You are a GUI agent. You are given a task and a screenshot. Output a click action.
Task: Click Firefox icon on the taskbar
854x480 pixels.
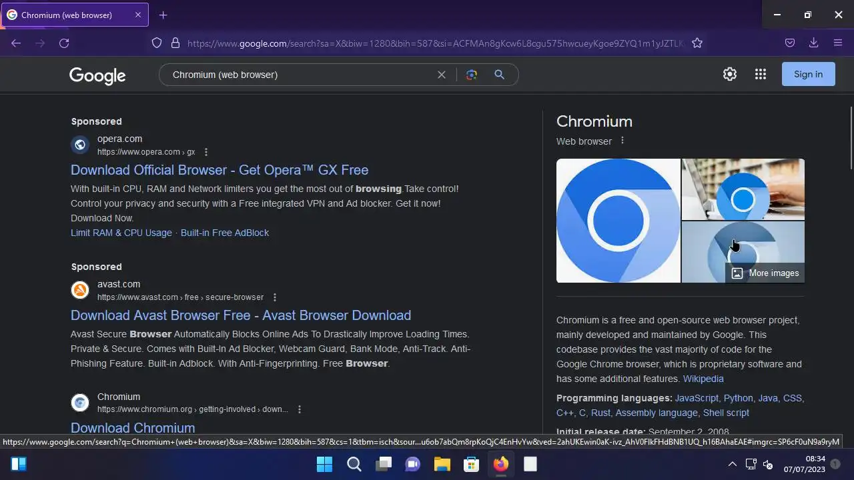[501, 464]
